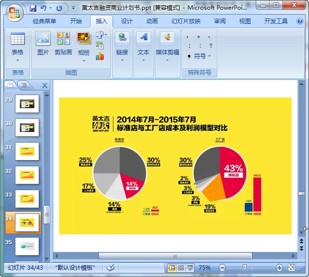Redo with the repeat arrow icon
This screenshot has width=309, height=277.
[x=59, y=8]
